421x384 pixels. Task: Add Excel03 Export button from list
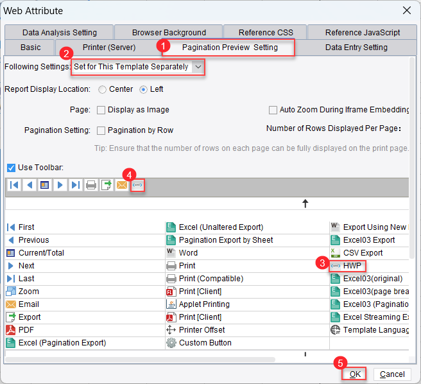(x=369, y=240)
